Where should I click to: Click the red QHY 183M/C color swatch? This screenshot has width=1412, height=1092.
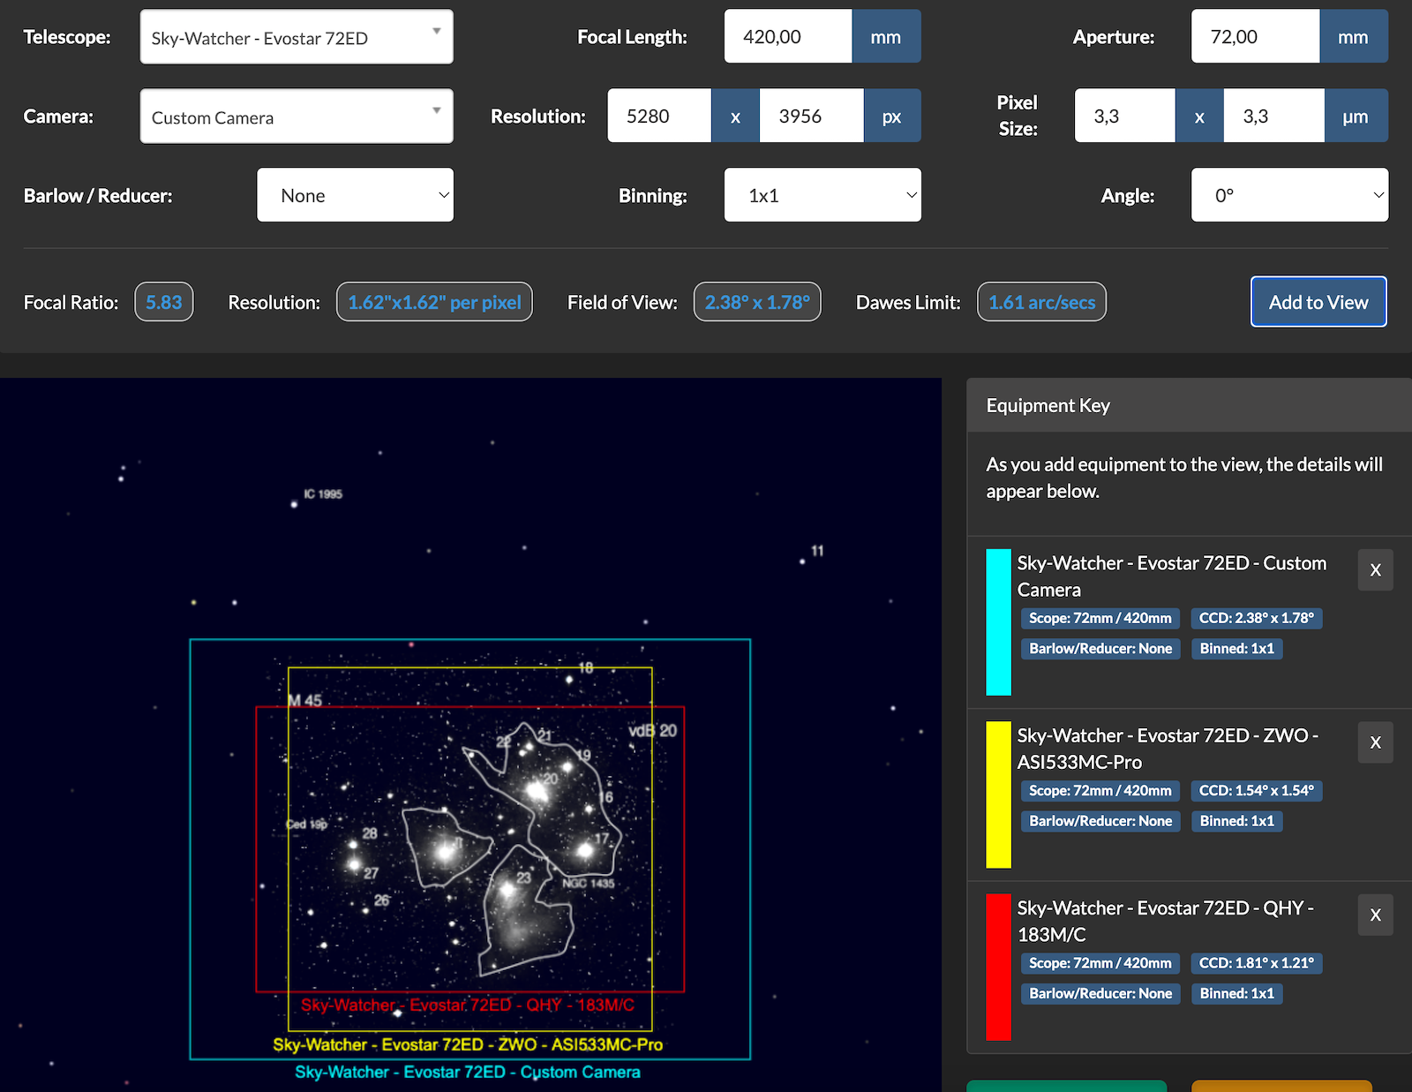pos(998,967)
